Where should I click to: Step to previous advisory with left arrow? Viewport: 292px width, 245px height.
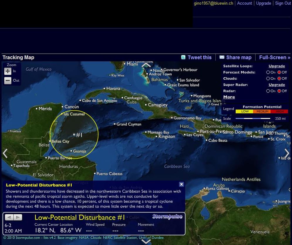tap(9, 217)
